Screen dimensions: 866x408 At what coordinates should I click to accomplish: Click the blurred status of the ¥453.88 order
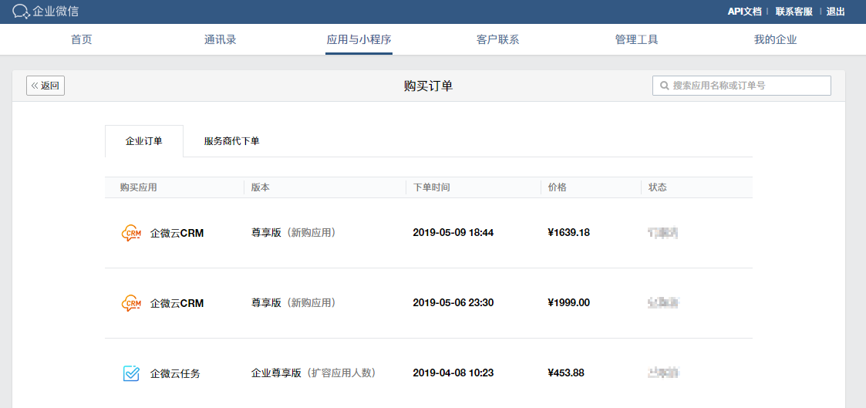[662, 373]
